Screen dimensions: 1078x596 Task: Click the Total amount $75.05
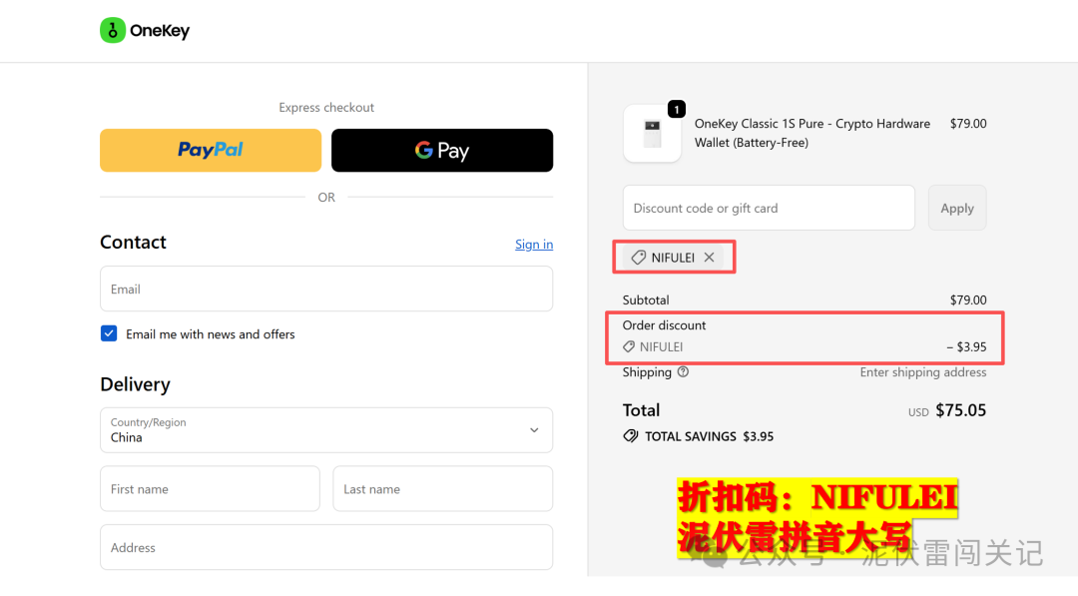(x=960, y=410)
